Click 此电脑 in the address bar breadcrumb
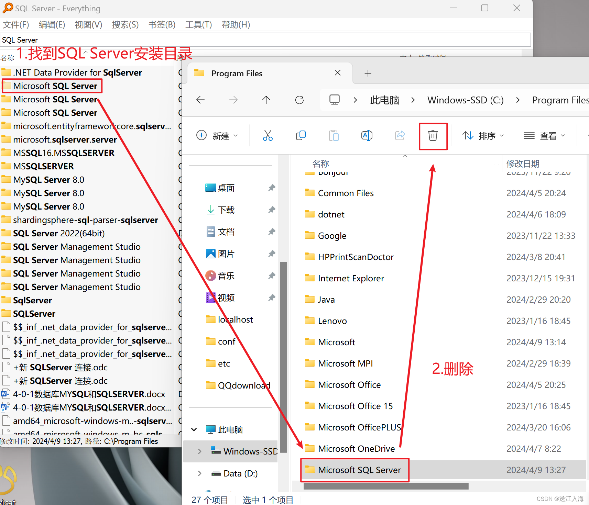Screen dimensions: 589x505 [x=384, y=100]
